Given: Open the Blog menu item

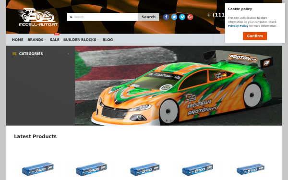Looking at the screenshot, I should tap(108, 40).
